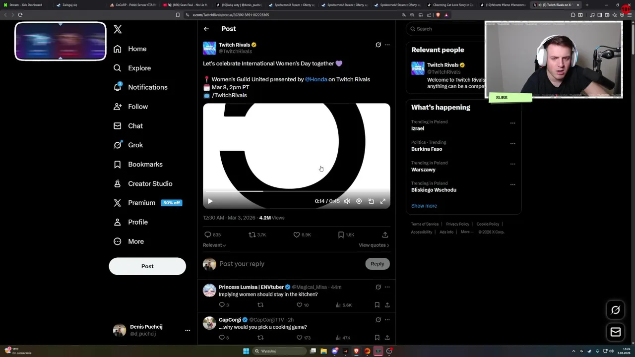Open the Windows Start menu
635x357 pixels.
point(246,351)
